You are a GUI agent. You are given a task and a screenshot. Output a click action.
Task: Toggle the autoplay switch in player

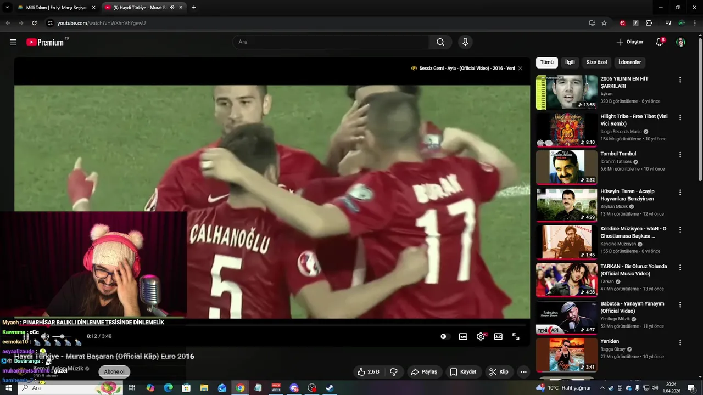pos(445,336)
